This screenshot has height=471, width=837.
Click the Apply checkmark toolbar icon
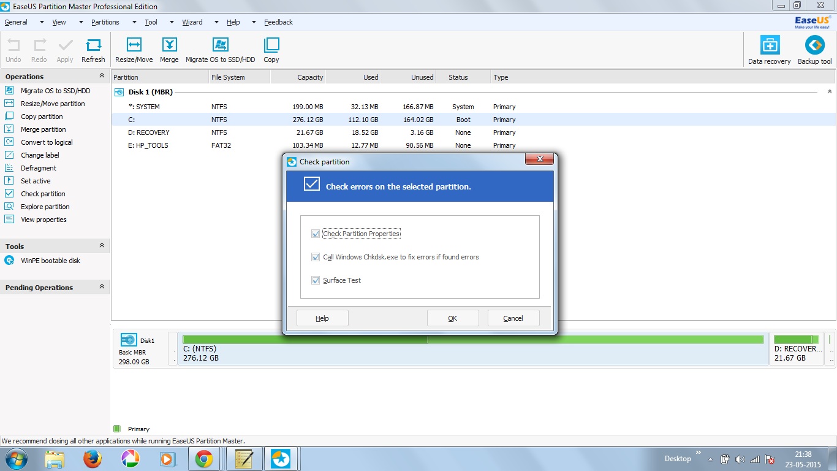tap(65, 45)
